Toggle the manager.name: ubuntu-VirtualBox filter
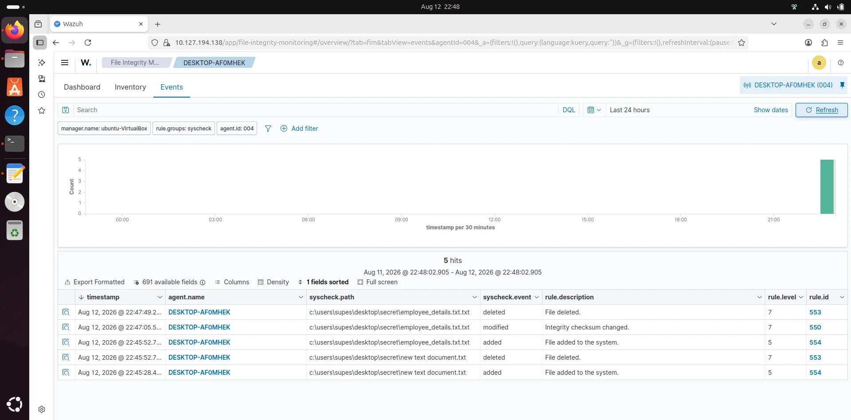 click(x=104, y=129)
